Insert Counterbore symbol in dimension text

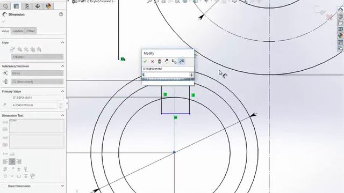(x=19, y=176)
